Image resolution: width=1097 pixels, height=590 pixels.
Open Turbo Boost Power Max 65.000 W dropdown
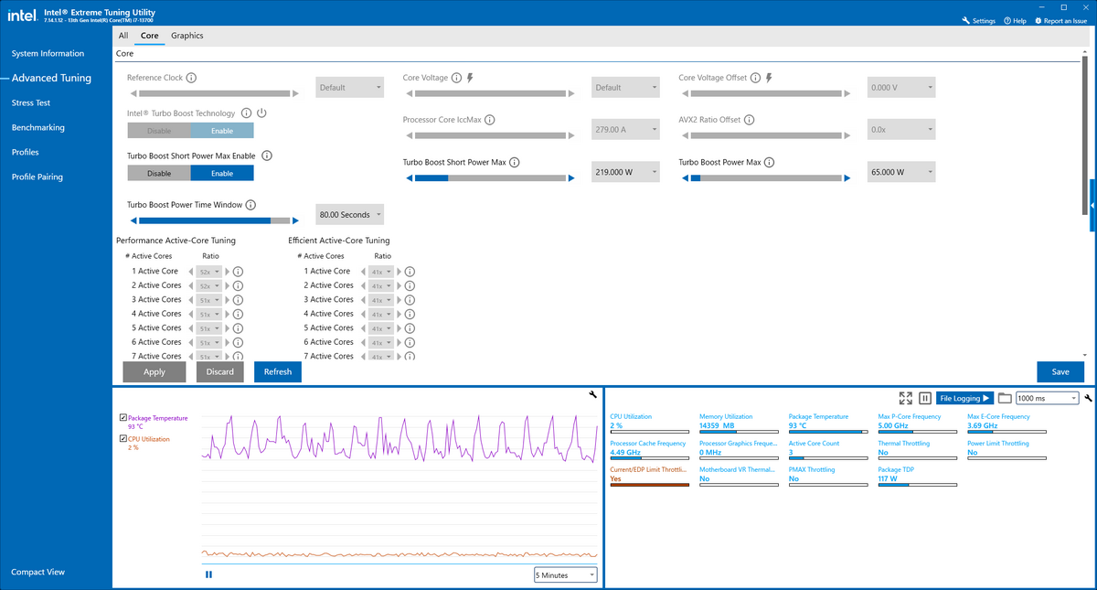tap(901, 172)
